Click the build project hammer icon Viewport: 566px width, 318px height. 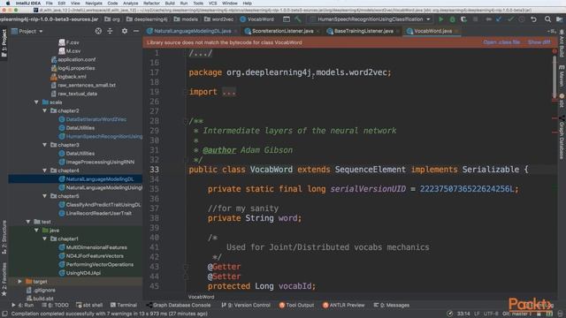[x=298, y=19]
